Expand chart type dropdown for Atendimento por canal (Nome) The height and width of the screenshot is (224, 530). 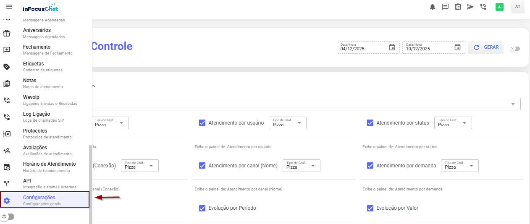[x=301, y=166]
